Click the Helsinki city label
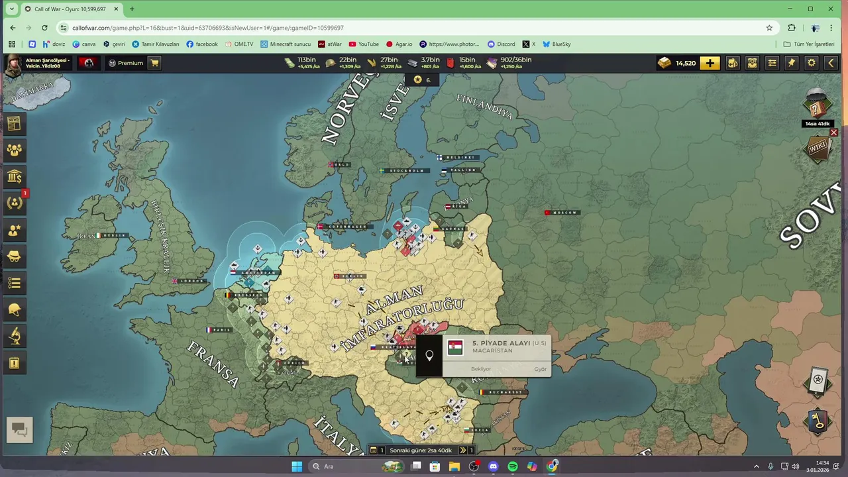This screenshot has width=848, height=477. [456, 158]
